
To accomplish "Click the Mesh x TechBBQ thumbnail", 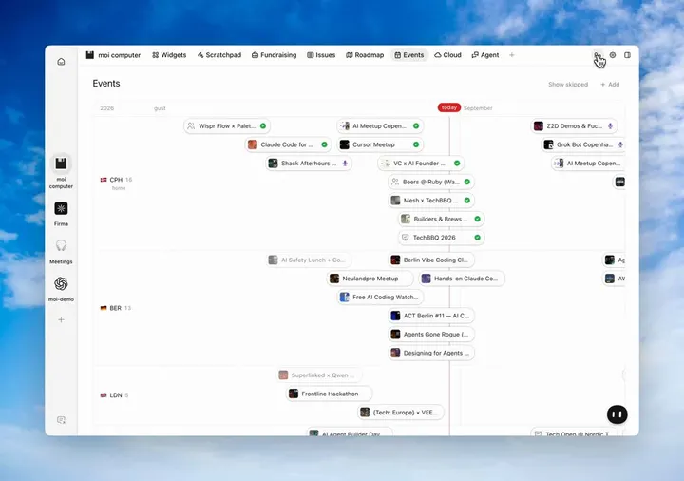I will (x=395, y=201).
